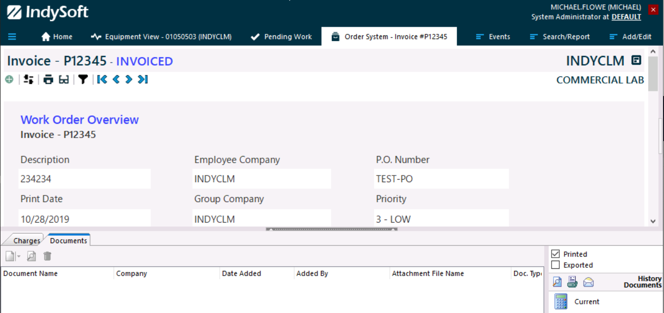Open the hamburger main menu
Screen dimensions: 664x313
click(x=12, y=36)
